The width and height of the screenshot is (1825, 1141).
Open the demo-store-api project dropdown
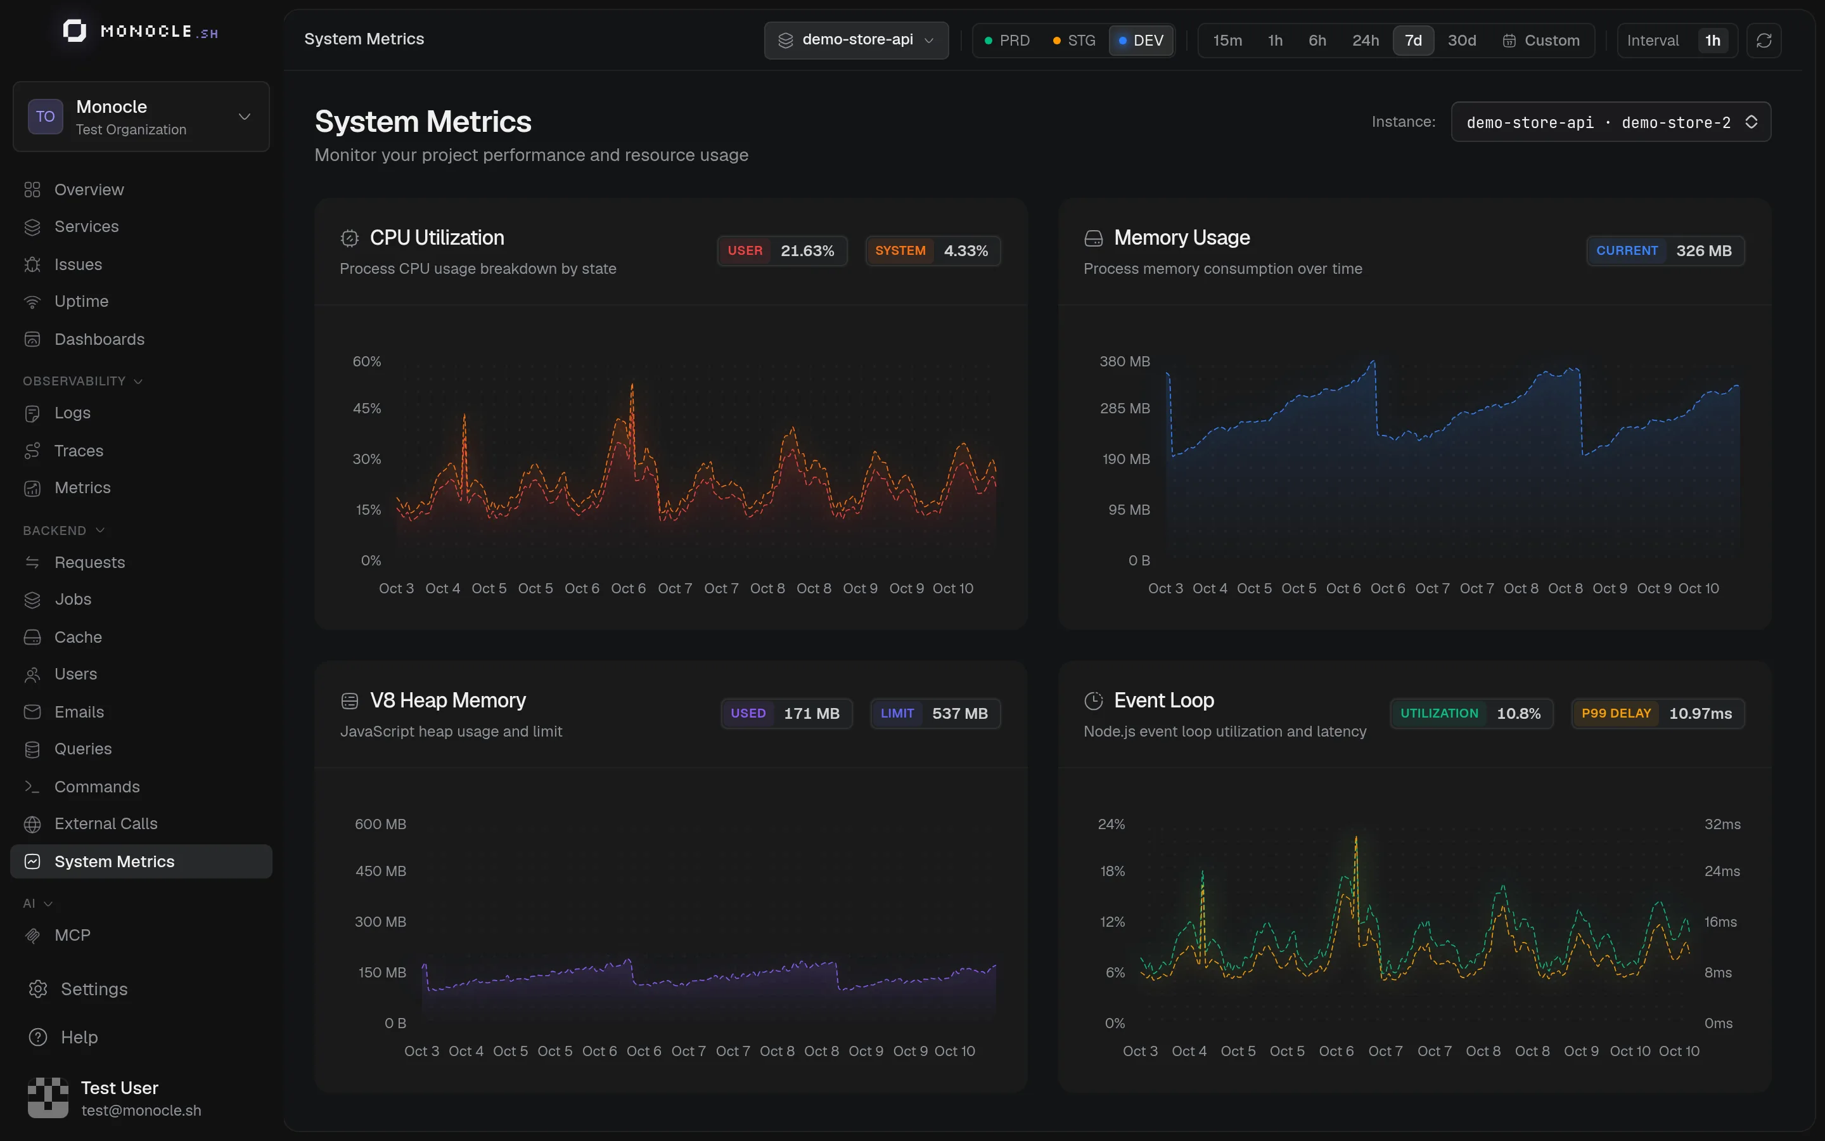pos(856,40)
